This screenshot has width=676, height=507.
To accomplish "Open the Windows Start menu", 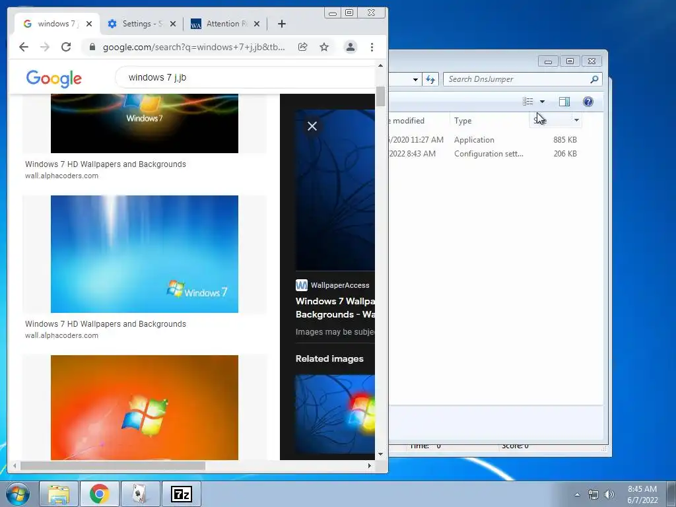I will coord(18,494).
